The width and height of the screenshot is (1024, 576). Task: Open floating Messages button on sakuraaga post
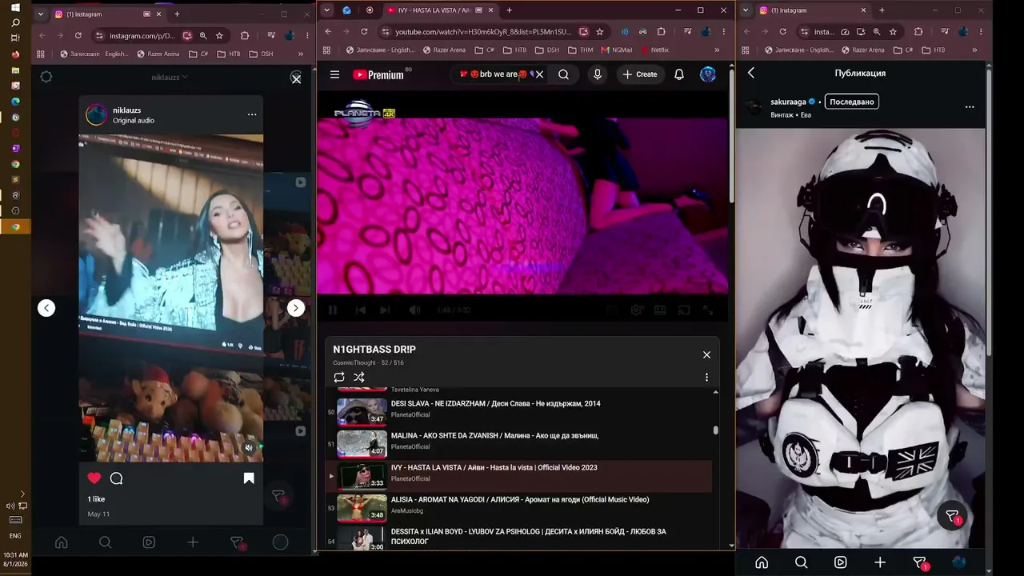[x=953, y=517]
